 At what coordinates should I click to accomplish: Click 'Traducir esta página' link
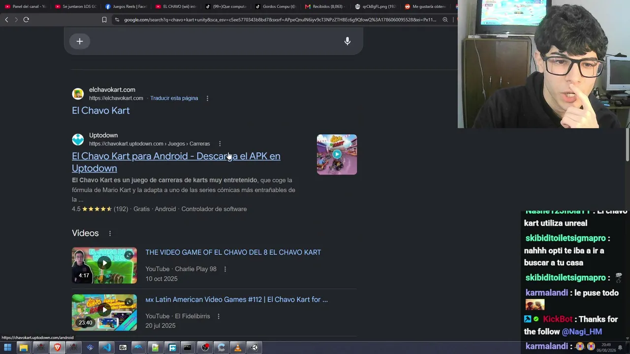point(174,98)
